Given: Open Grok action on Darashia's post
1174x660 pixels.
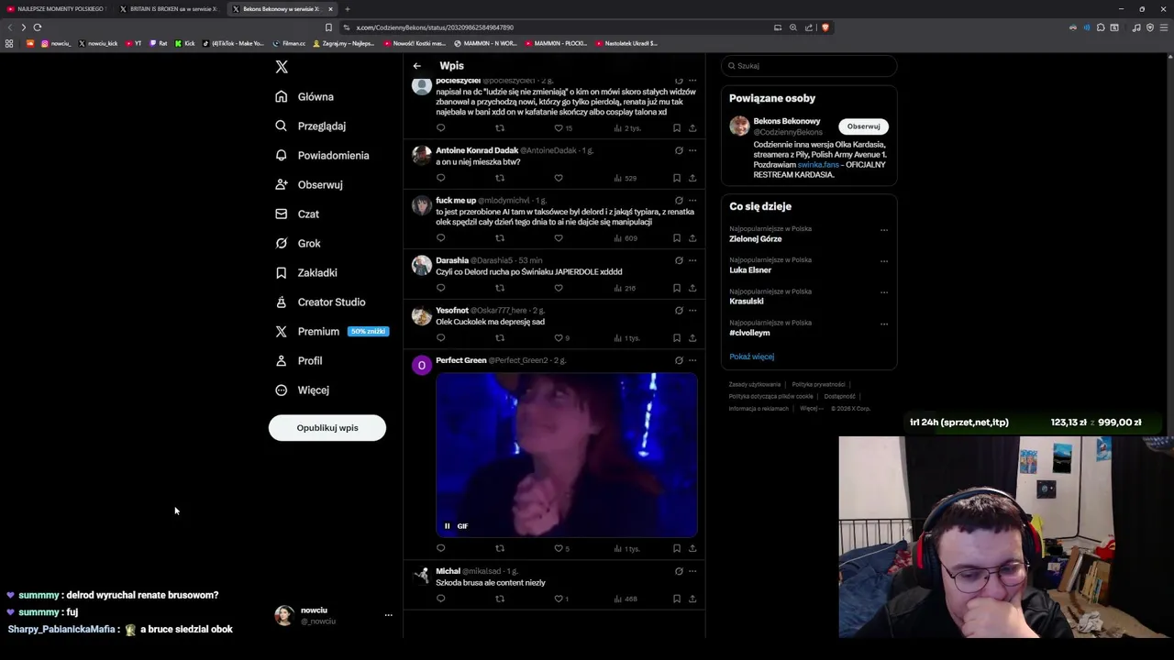Looking at the screenshot, I should click(x=679, y=260).
